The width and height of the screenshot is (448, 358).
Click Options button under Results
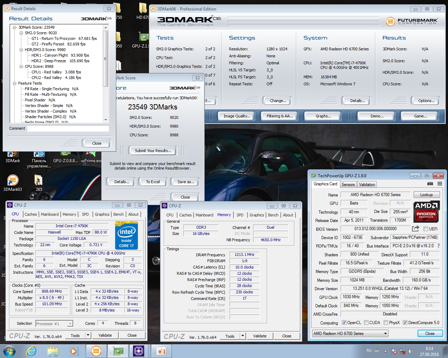click(x=426, y=101)
